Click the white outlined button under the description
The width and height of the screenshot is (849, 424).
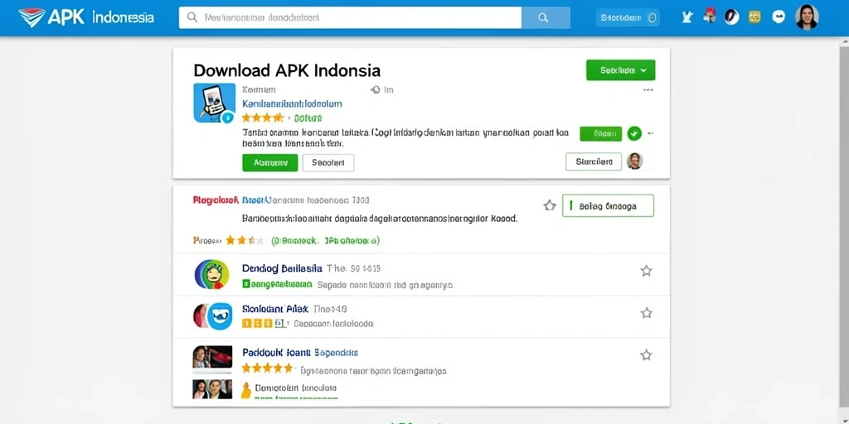[328, 162]
